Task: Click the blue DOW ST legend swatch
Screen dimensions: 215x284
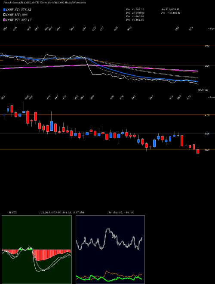Action: click(5, 9)
